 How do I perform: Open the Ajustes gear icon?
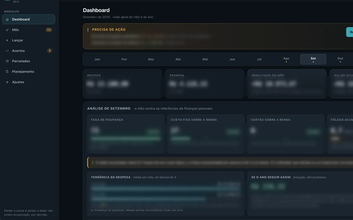point(7,82)
